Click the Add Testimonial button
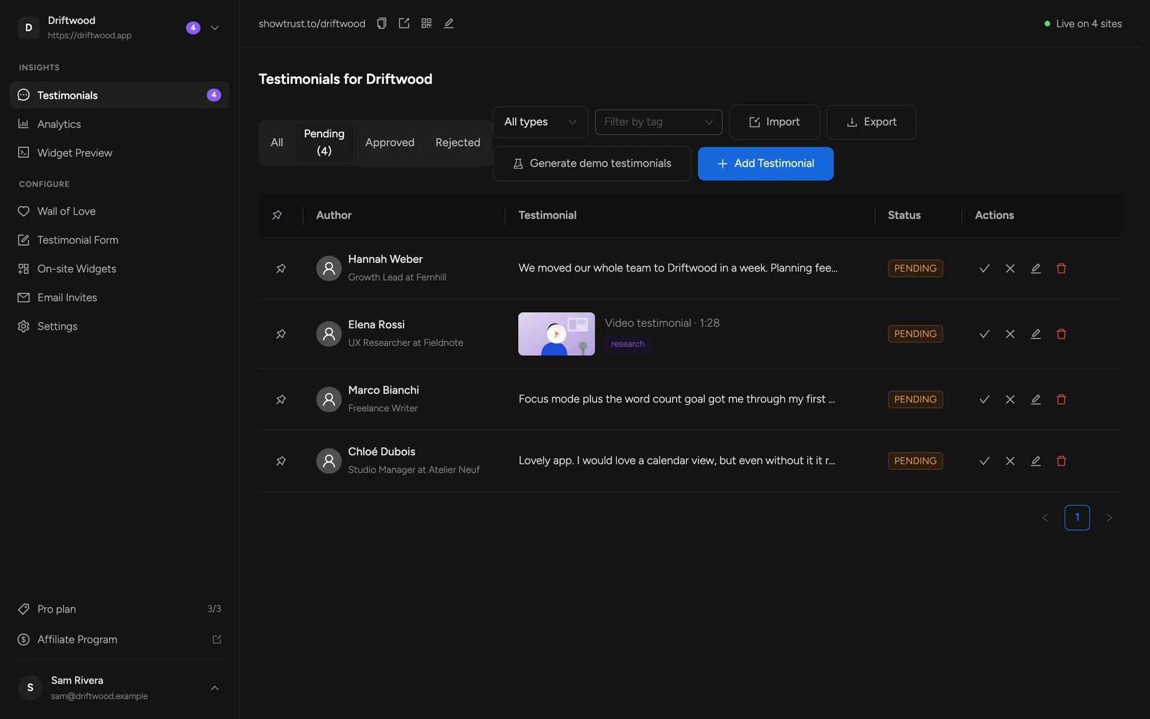 765,164
